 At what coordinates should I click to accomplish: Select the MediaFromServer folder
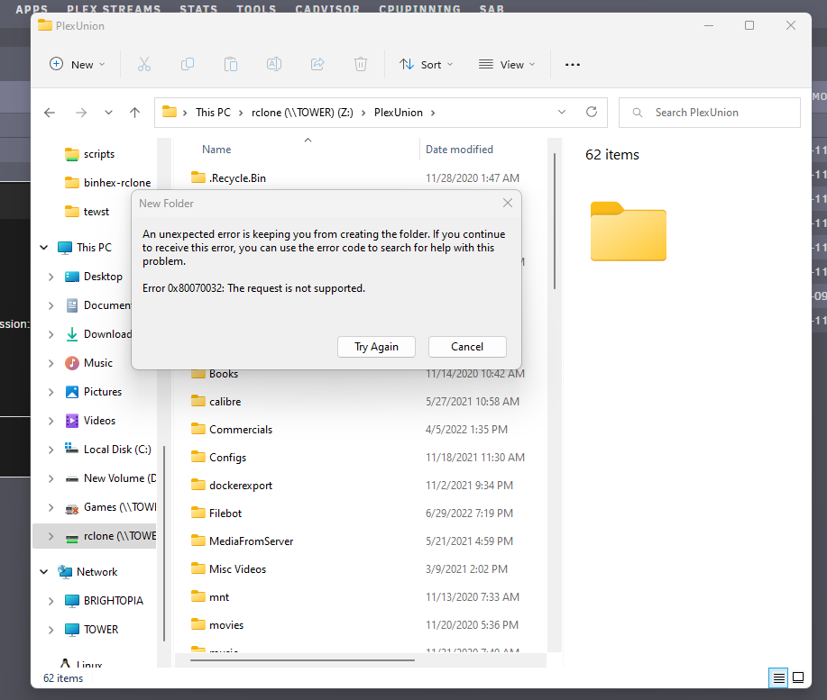pos(242,541)
